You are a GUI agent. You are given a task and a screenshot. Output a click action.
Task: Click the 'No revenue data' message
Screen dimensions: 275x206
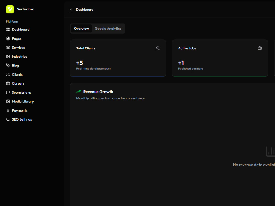(x=254, y=165)
